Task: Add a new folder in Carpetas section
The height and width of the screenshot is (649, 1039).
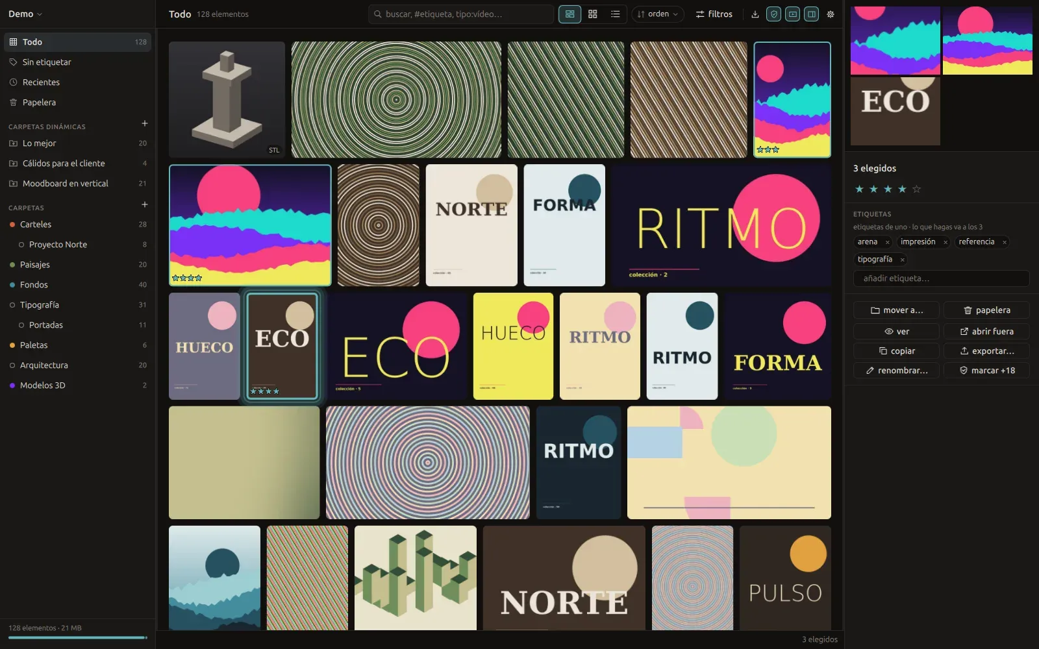Action: [x=145, y=204]
